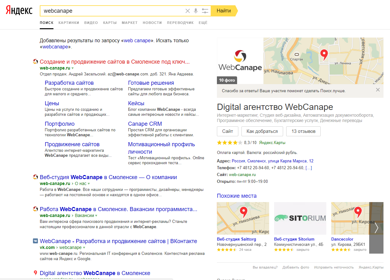Click the Сайт button
Screen dimensions: 390x280
pyautogui.click(x=227, y=131)
